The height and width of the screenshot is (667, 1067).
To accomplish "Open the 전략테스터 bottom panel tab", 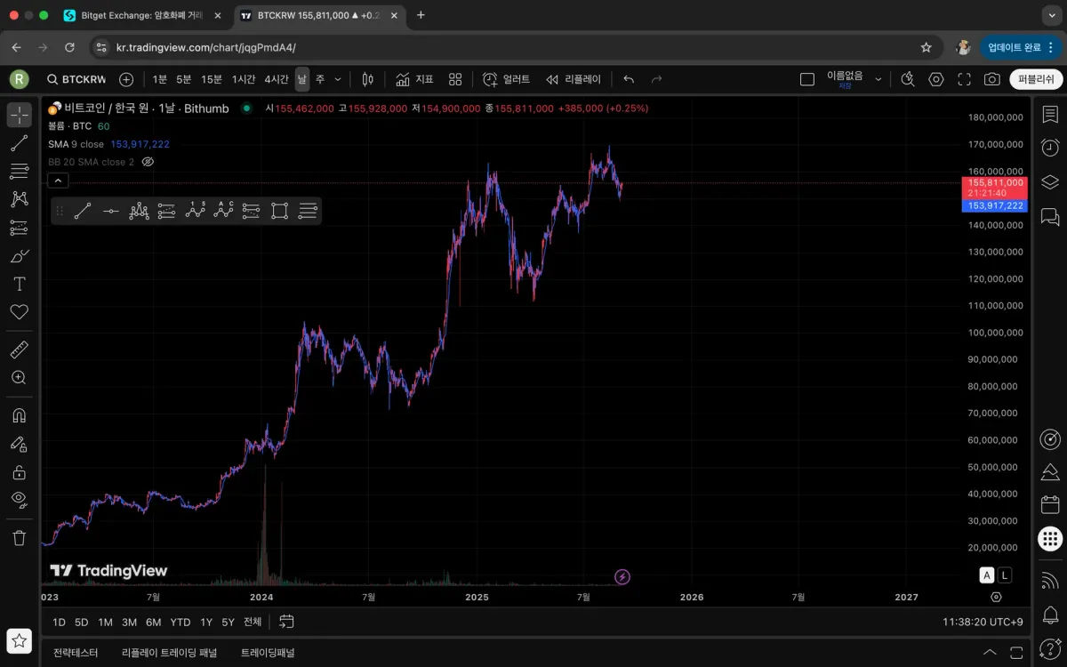I will click(76, 652).
